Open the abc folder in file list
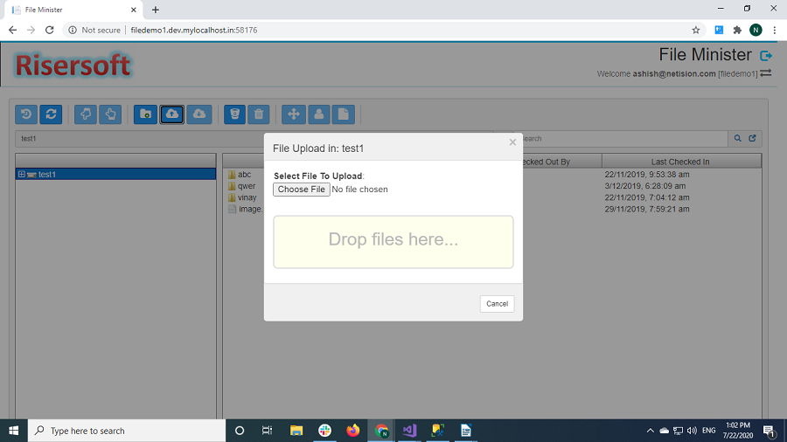Screen dimensions: 787x442 (x=244, y=175)
